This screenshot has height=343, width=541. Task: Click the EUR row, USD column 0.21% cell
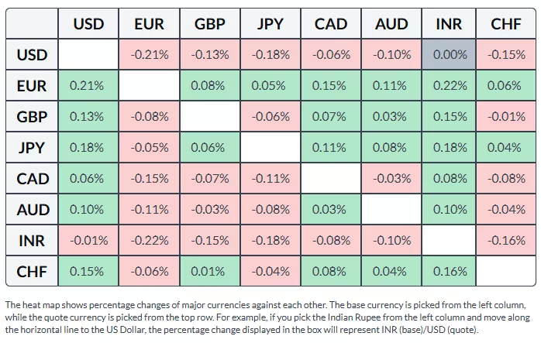(x=88, y=86)
